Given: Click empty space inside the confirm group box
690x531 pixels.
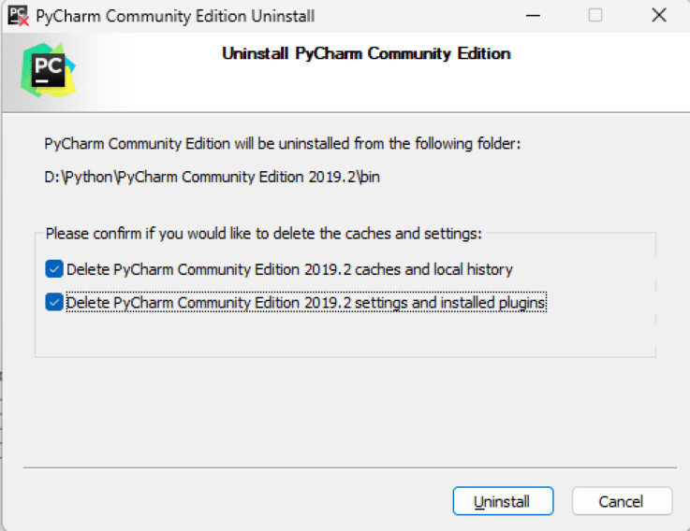Looking at the screenshot, I should (345, 335).
